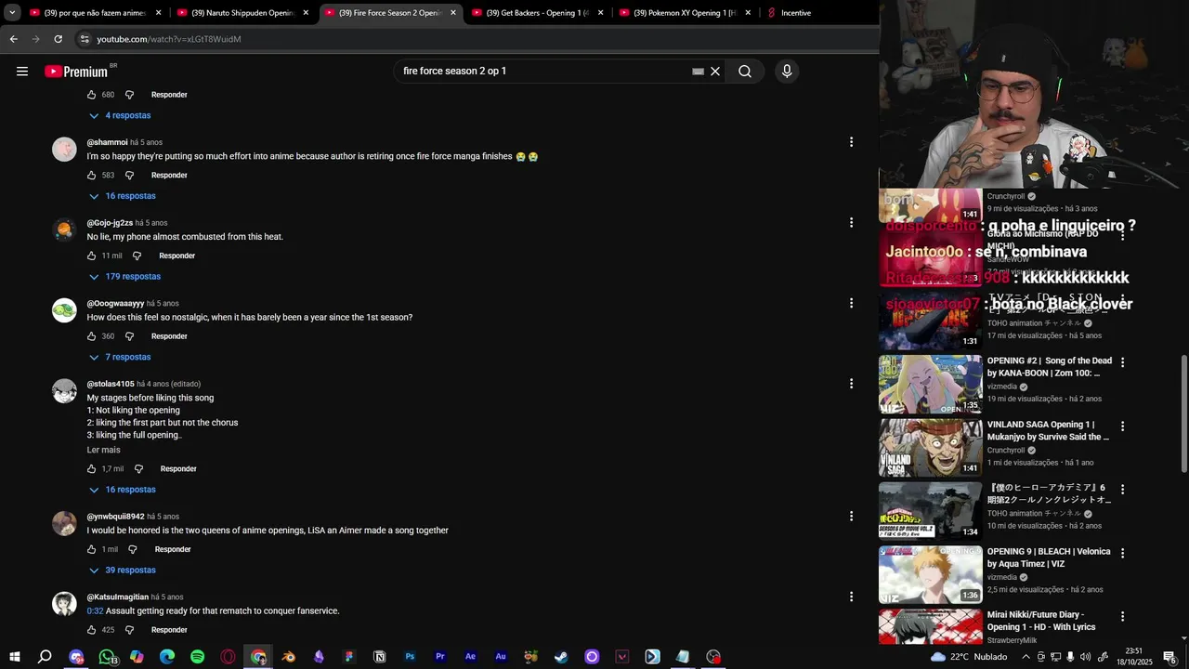The height and width of the screenshot is (669, 1189).
Task: Reply to @ynwbquii8942 with Responder
Action: point(173,549)
